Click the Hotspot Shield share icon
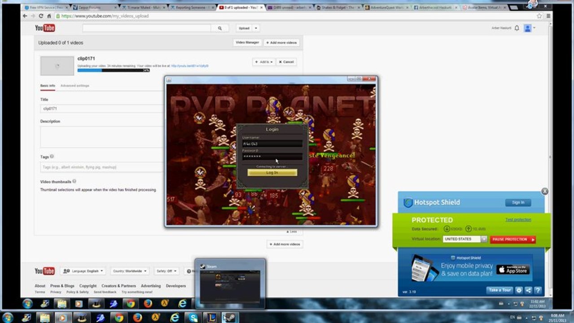574x323 pixels. [528, 290]
